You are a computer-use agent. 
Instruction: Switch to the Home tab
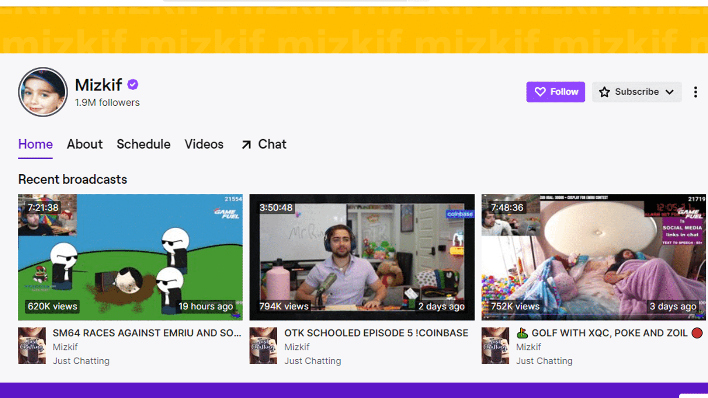pos(35,144)
